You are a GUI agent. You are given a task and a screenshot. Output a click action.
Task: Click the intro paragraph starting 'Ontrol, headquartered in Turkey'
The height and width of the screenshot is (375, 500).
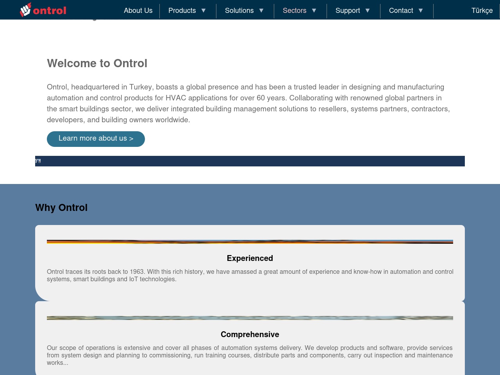248,104
